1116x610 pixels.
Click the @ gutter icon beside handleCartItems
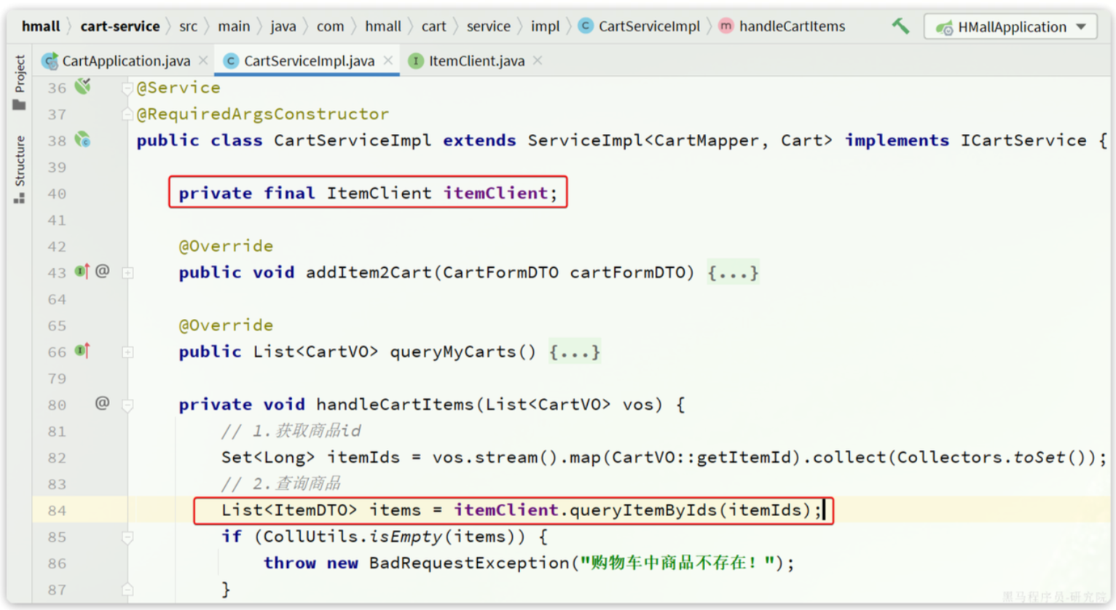pyautogui.click(x=102, y=403)
